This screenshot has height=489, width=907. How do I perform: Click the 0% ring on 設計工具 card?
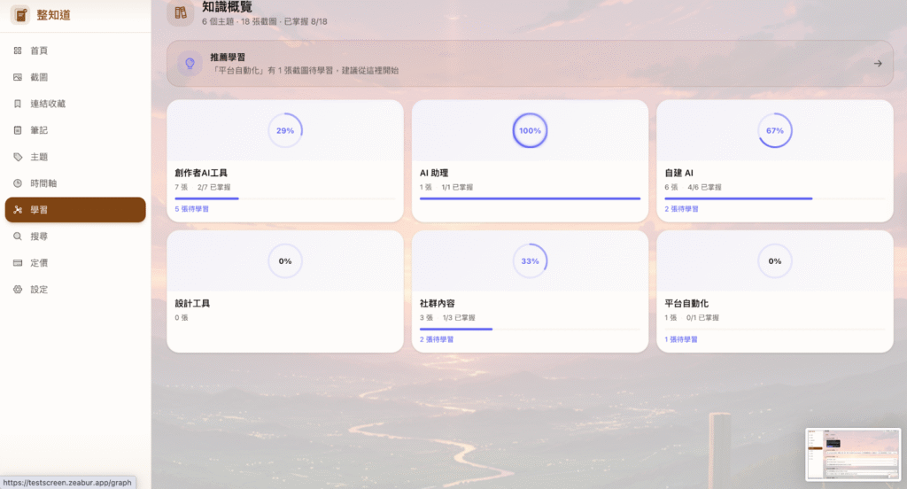[285, 261]
